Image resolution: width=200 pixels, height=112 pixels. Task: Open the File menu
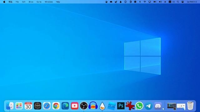17,2
